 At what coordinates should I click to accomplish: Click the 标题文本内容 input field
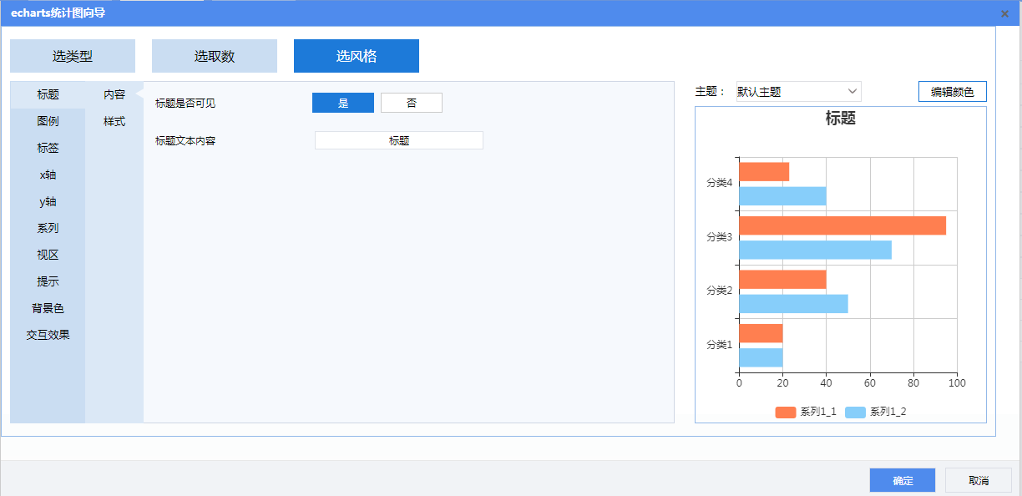click(x=399, y=140)
